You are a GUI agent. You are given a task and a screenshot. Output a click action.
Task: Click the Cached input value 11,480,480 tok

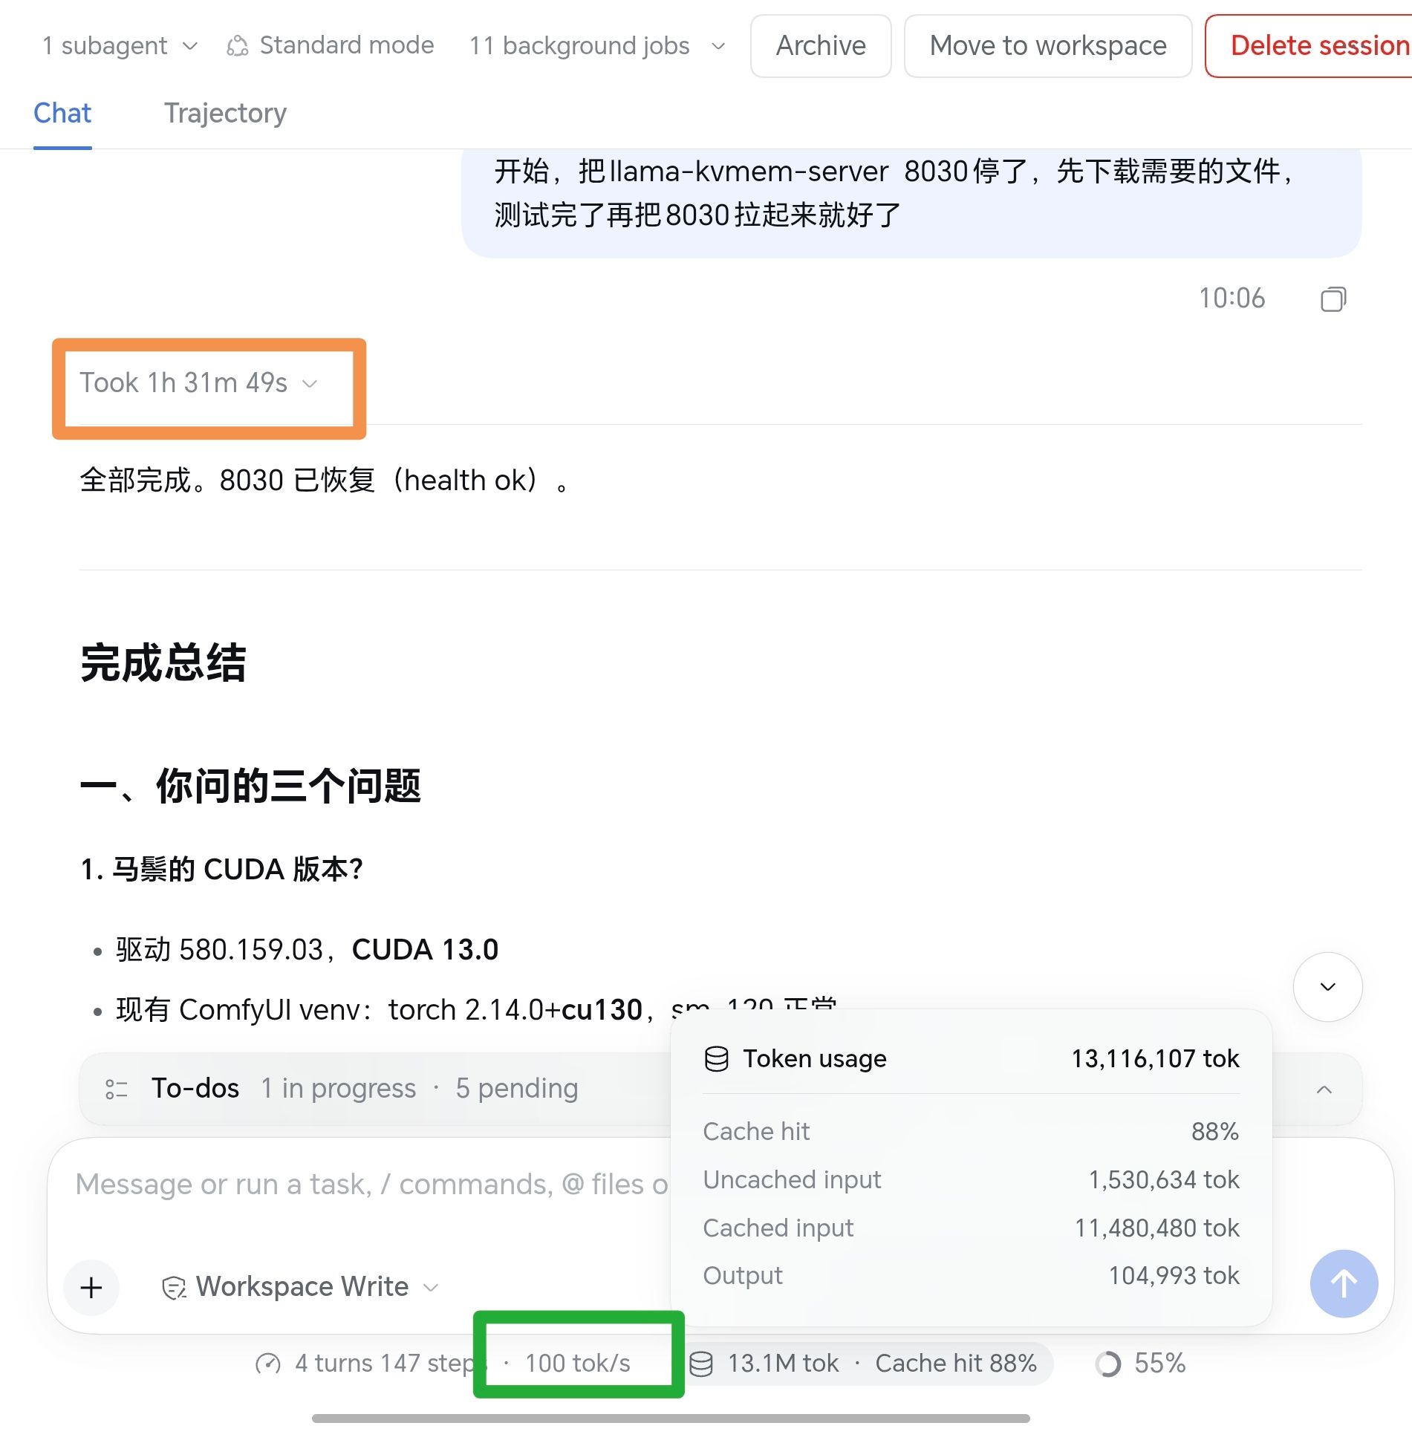pos(1157,1228)
